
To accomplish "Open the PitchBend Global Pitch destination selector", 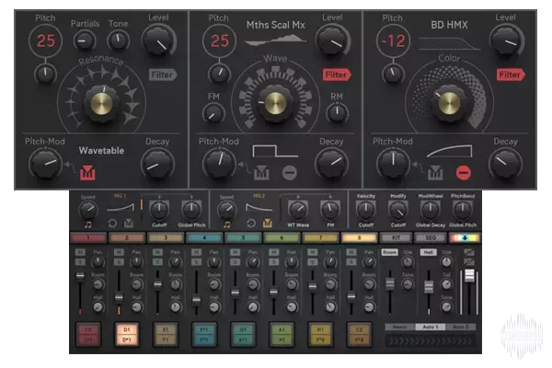I will coord(463,225).
